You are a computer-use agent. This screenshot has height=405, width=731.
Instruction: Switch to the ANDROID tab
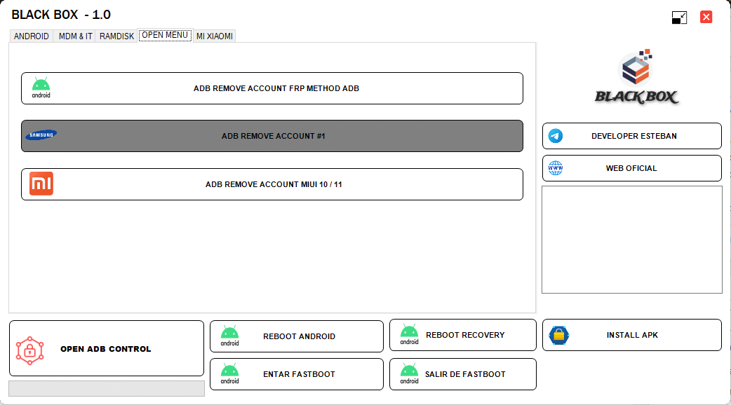(32, 36)
